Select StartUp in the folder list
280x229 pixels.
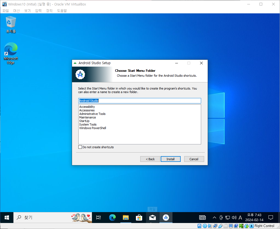[x=84, y=121]
